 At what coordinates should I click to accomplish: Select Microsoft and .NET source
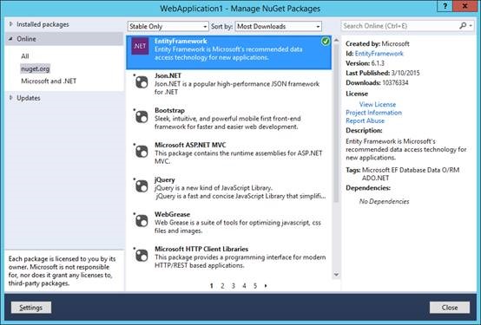tap(49, 81)
